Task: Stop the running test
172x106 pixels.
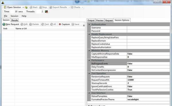Action: point(43,7)
